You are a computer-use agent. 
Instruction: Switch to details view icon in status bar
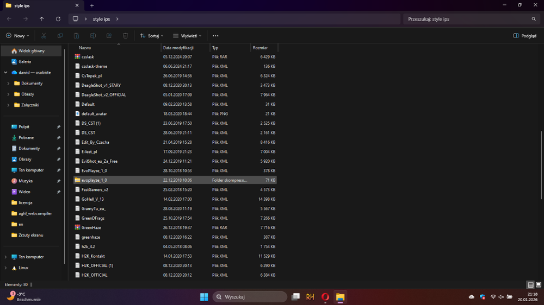click(x=530, y=285)
